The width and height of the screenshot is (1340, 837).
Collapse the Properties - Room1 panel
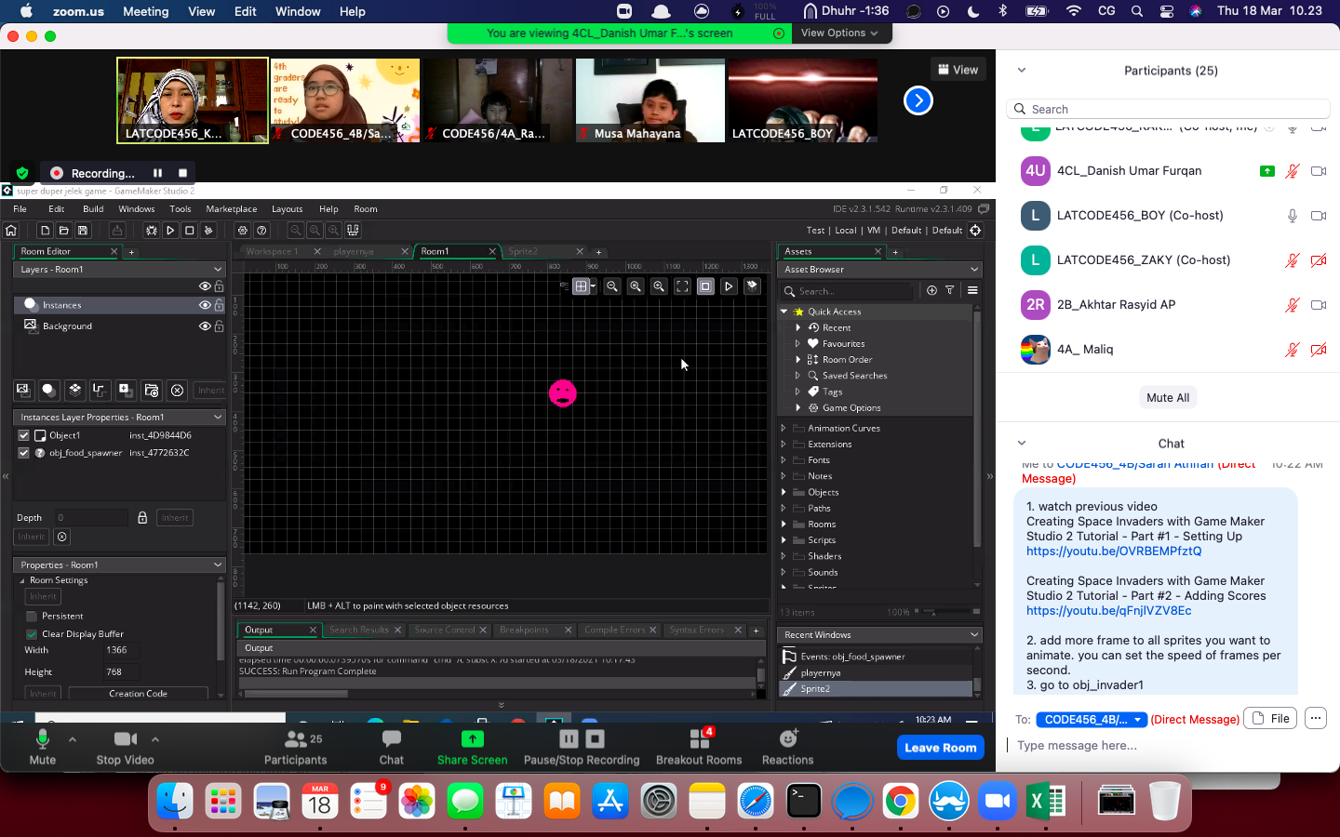click(218, 565)
